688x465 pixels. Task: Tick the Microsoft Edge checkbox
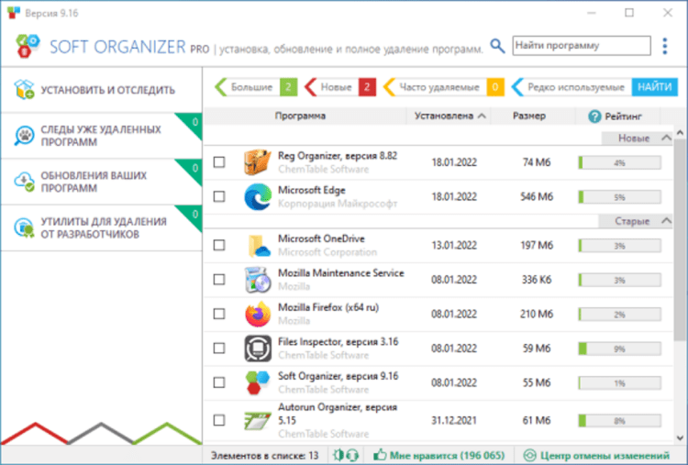coord(219,196)
